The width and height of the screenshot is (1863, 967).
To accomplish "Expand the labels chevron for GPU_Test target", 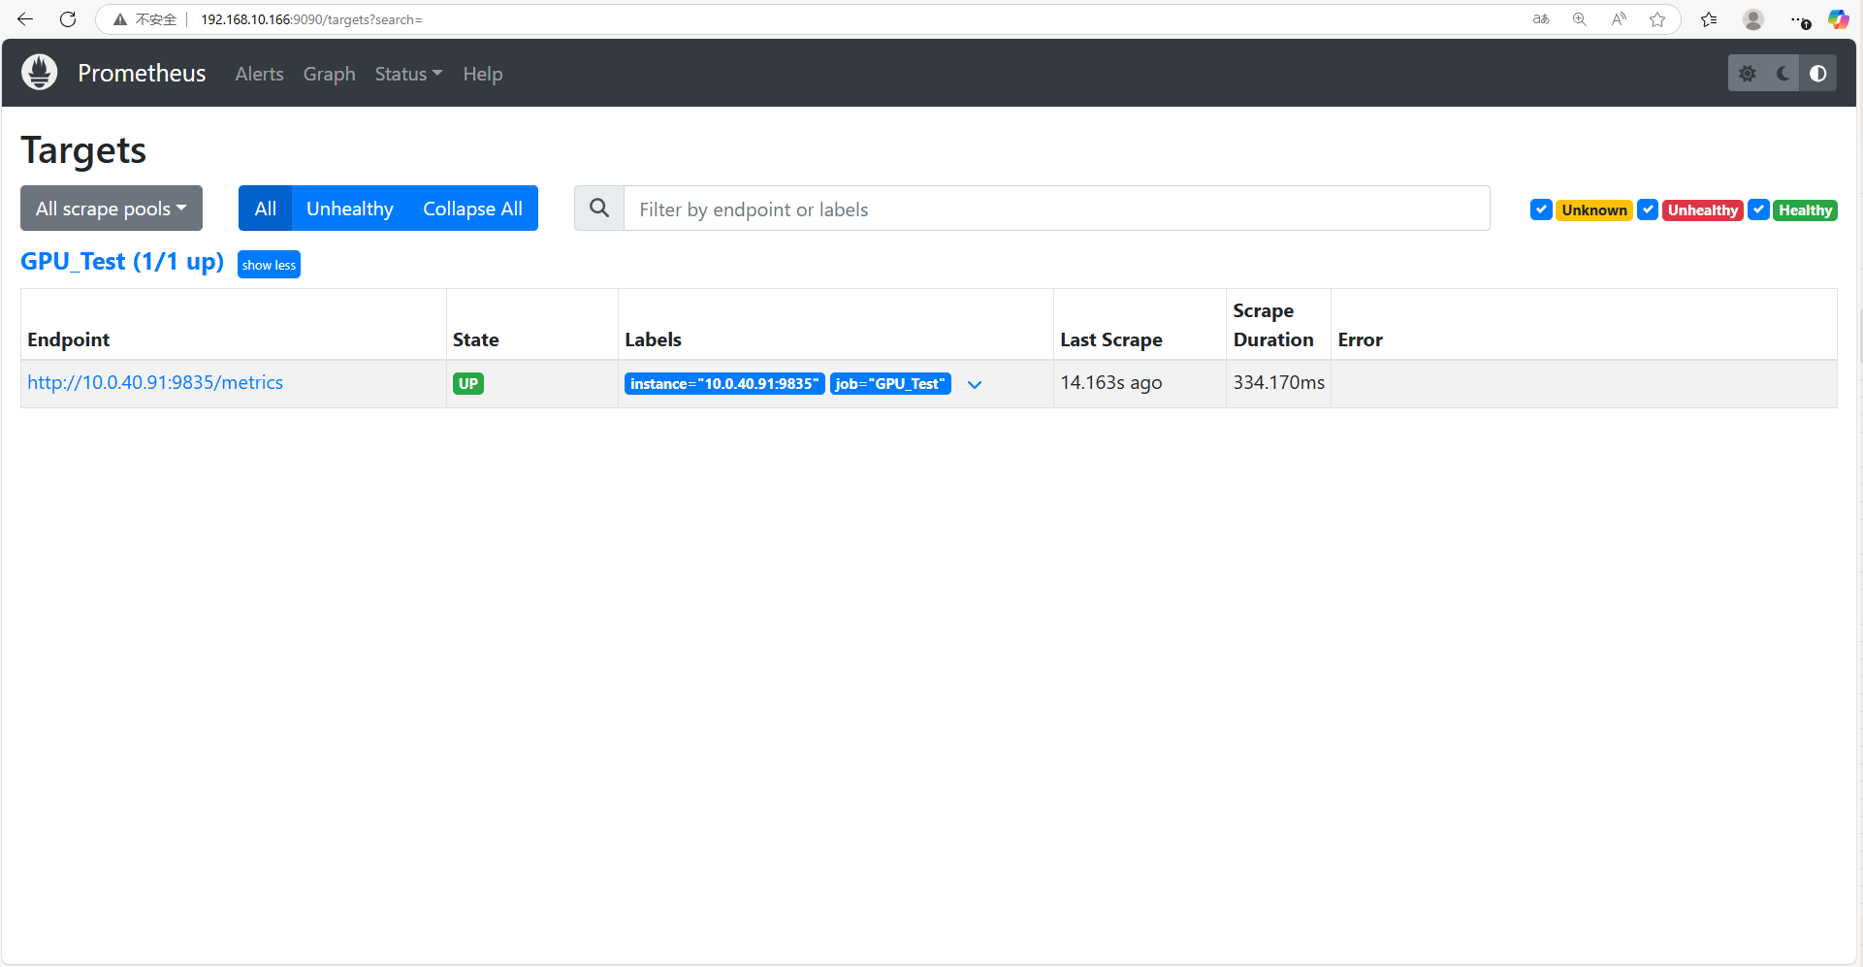I will pyautogui.click(x=975, y=384).
